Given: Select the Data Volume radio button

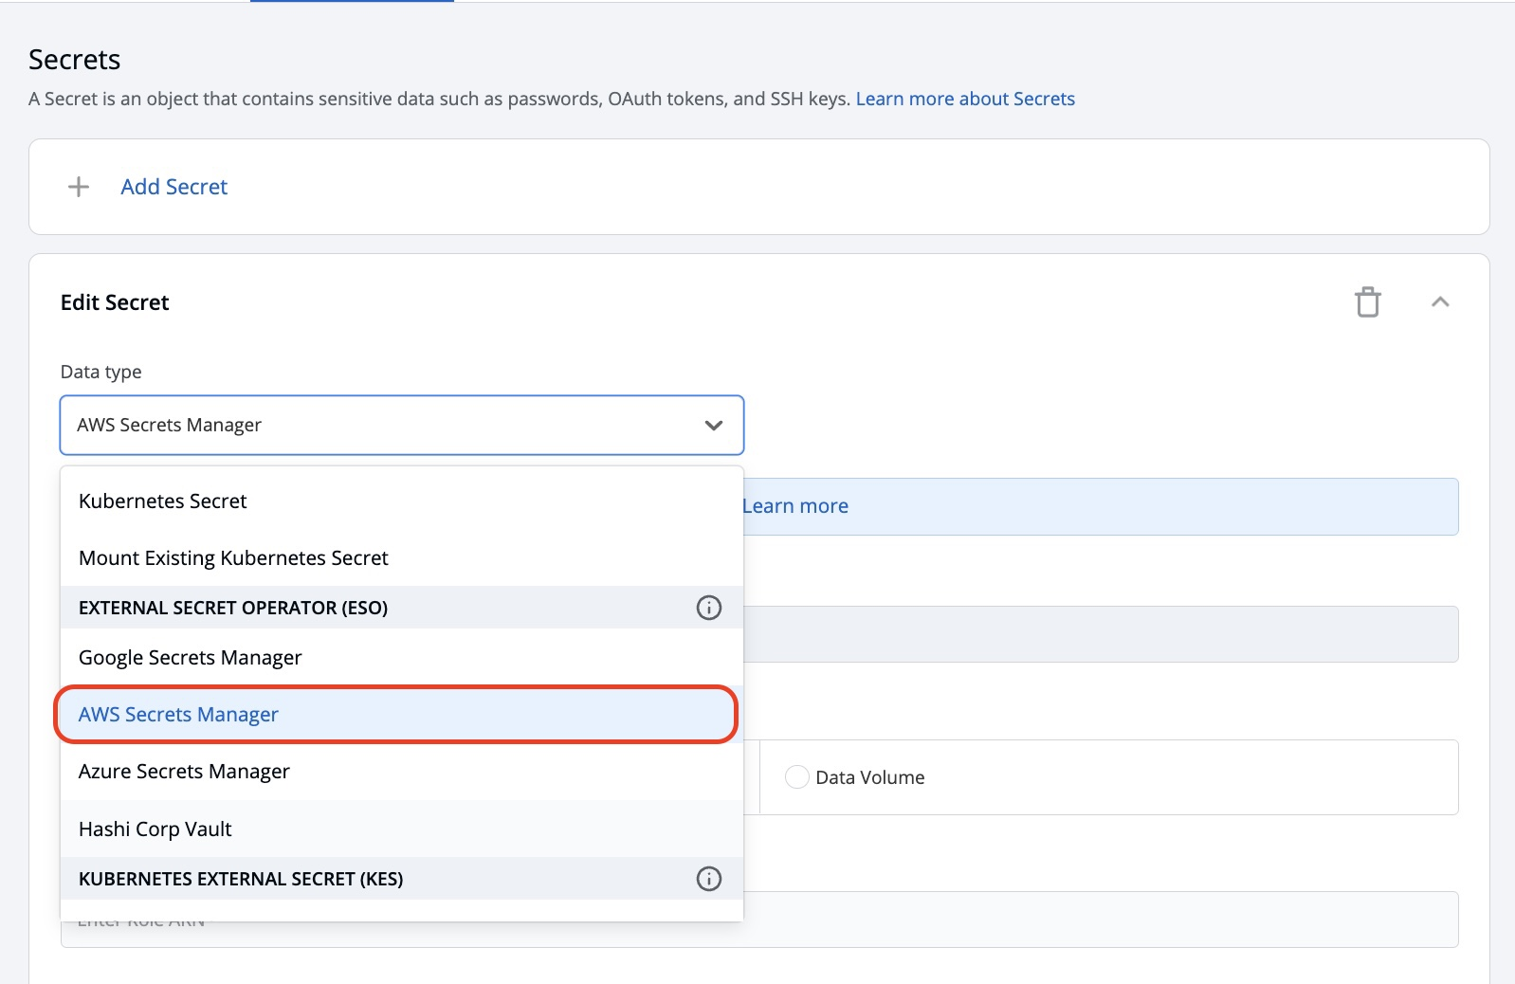Looking at the screenshot, I should pos(797,777).
